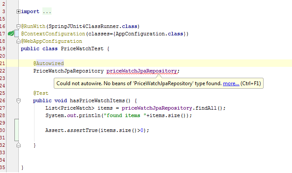Click the Assert class reference
This screenshot has width=292, height=173.
pos(55,130)
